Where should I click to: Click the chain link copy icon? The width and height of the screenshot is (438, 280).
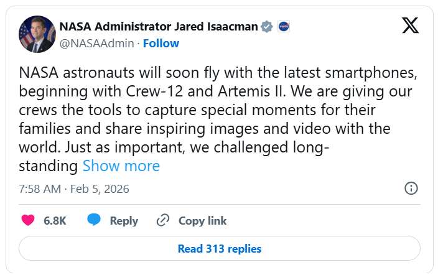tap(164, 220)
